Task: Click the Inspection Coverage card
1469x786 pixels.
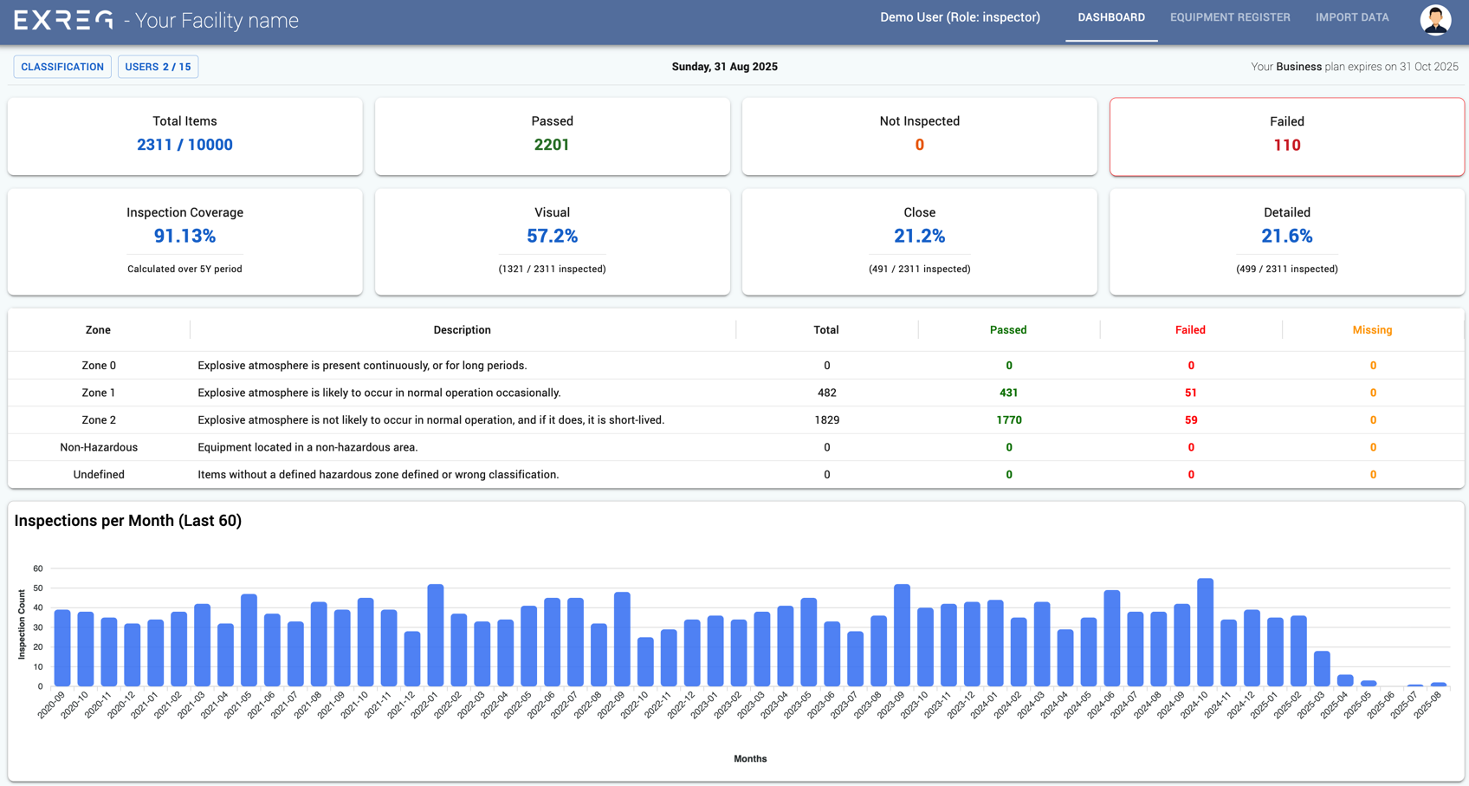Action: click(x=184, y=241)
